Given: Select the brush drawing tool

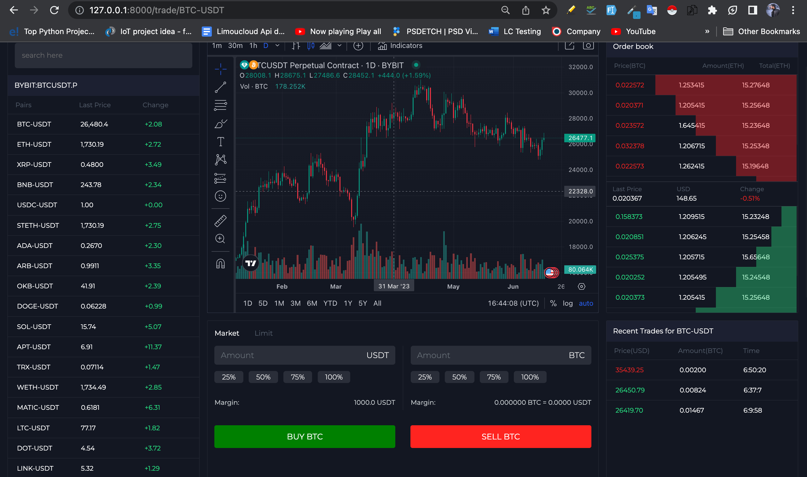Looking at the screenshot, I should [x=220, y=123].
